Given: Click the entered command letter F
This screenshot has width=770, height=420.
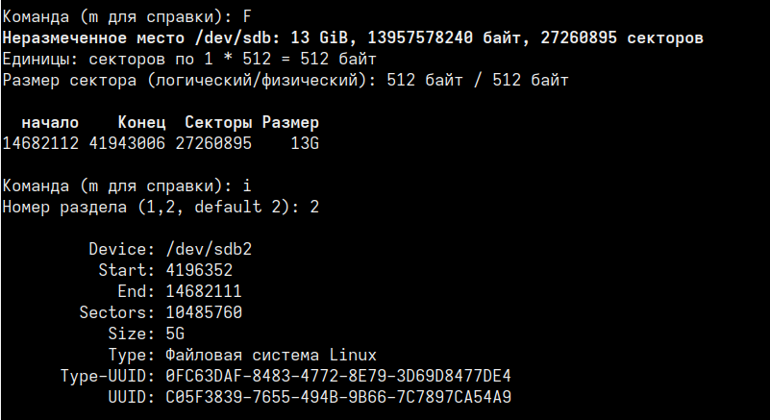Looking at the screenshot, I should pyautogui.click(x=247, y=17).
